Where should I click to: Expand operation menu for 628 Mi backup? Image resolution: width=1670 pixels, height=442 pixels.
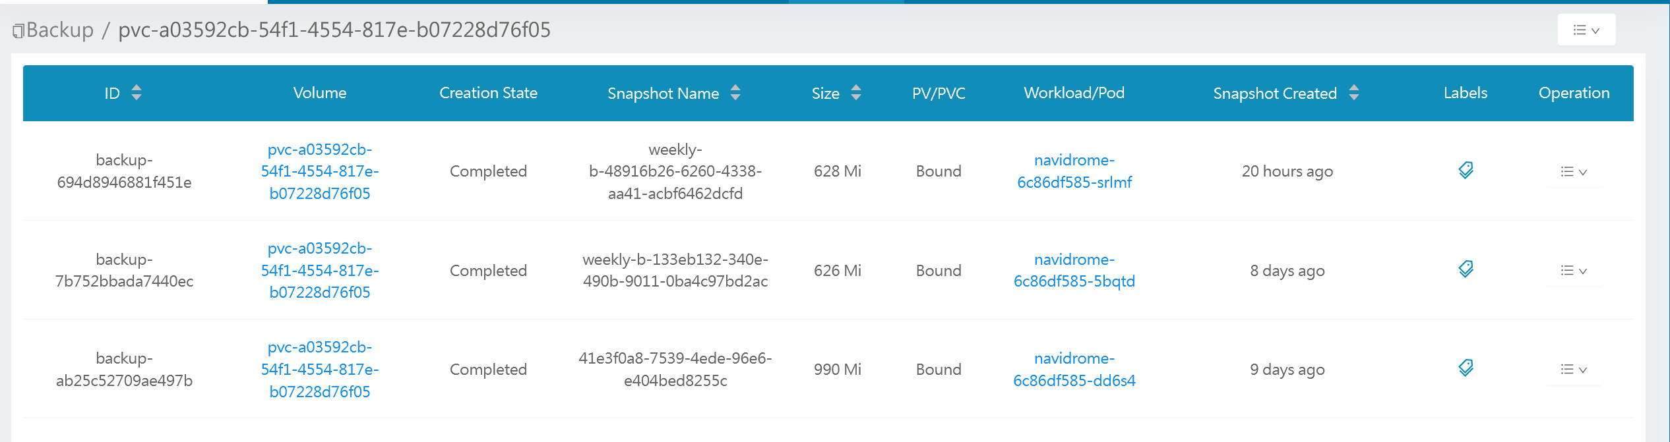1574,172
